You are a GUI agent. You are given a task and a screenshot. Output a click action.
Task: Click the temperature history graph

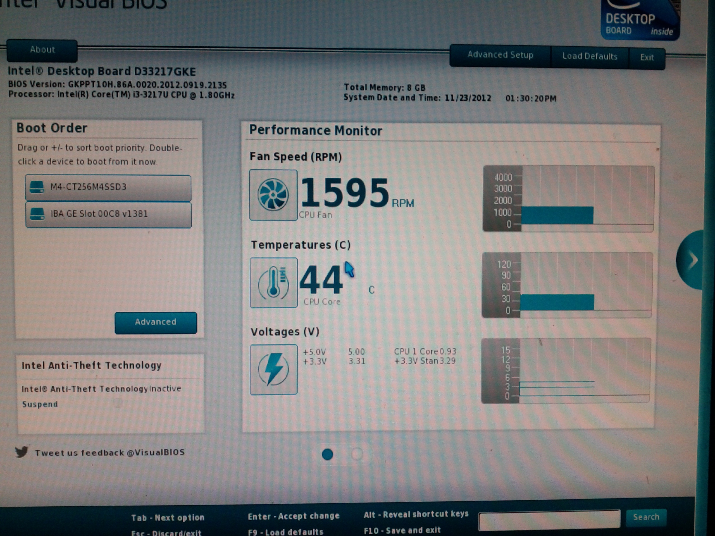567,285
